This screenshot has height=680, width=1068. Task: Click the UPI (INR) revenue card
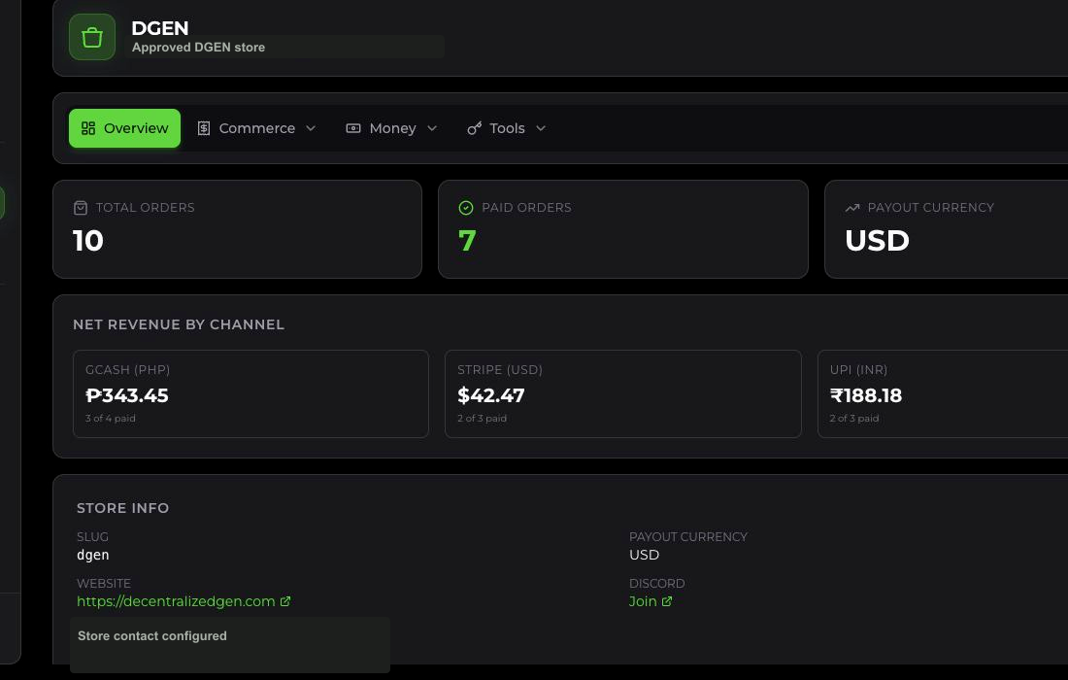click(943, 393)
